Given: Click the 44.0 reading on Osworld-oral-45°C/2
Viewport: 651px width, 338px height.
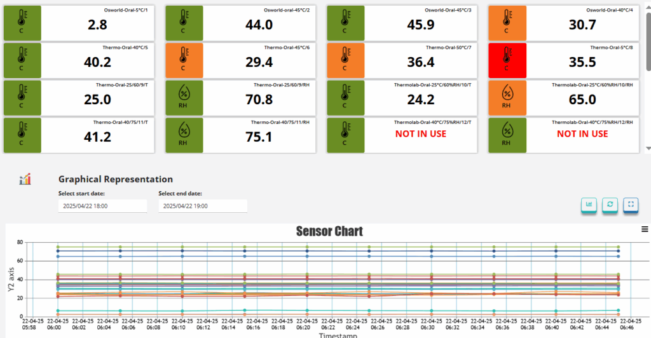Looking at the screenshot, I should point(259,25).
